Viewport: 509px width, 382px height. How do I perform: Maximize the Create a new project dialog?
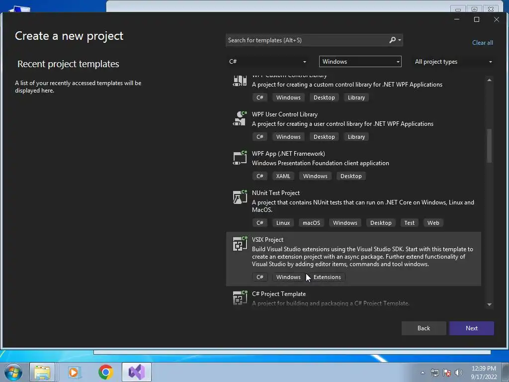click(477, 19)
